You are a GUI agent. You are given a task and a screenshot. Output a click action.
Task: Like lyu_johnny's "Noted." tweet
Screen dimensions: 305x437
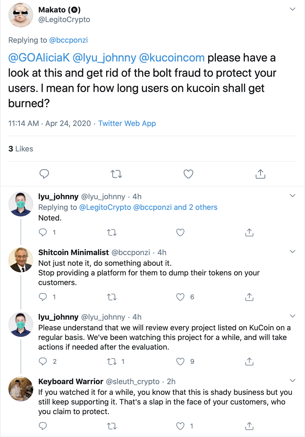click(180, 232)
